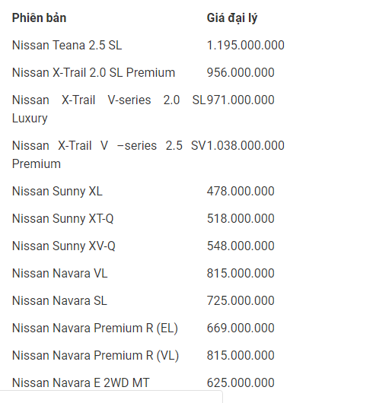This screenshot has height=403, width=392.
Task: Click the price 1.195.000.000
Action: point(246,45)
